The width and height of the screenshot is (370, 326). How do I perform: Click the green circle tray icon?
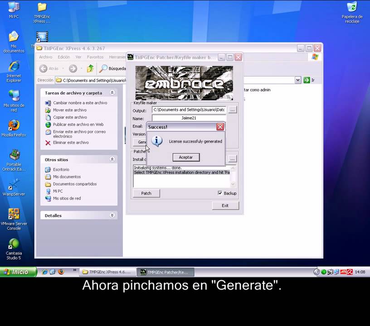(324, 272)
